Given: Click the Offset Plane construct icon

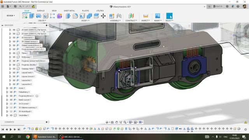Looking at the screenshot, I should click(x=131, y=16).
